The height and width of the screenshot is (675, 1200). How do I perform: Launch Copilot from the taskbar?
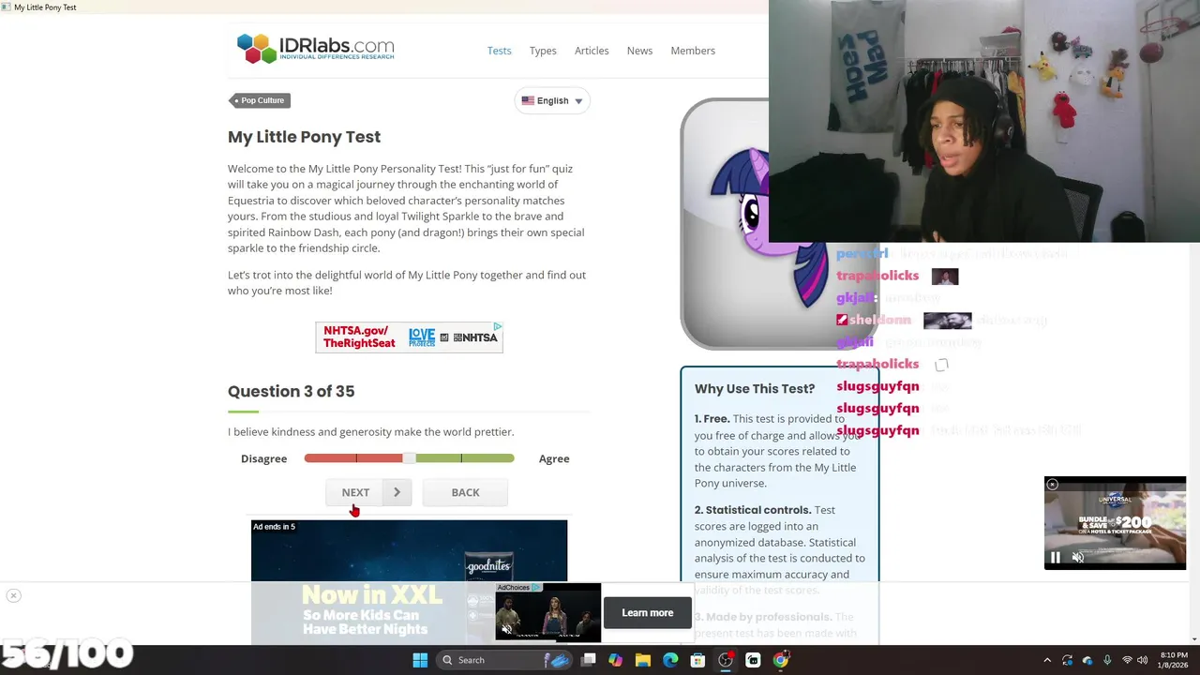tap(615, 660)
